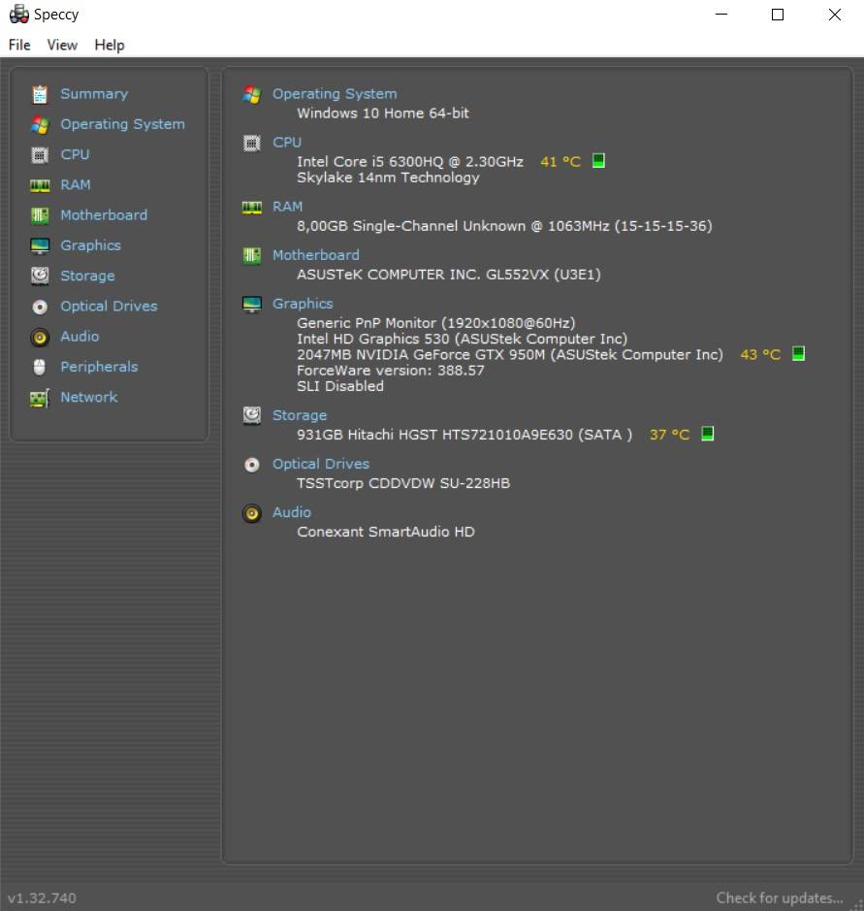Image resolution: width=864 pixels, height=911 pixels.
Task: Click the NVIDIA GeForce GTX 950M line
Action: coord(510,354)
